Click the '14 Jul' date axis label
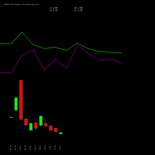Screen dimensions: 155x155 tap(55, 148)
